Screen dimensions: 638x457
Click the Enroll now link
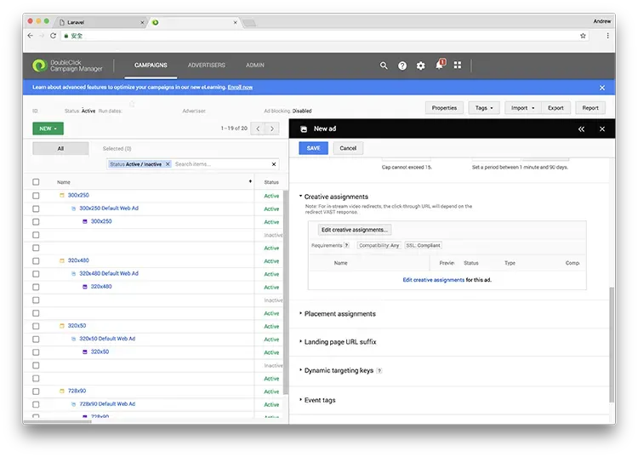click(240, 88)
